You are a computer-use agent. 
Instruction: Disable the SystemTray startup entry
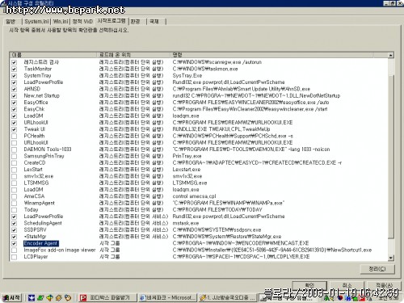click(14, 76)
